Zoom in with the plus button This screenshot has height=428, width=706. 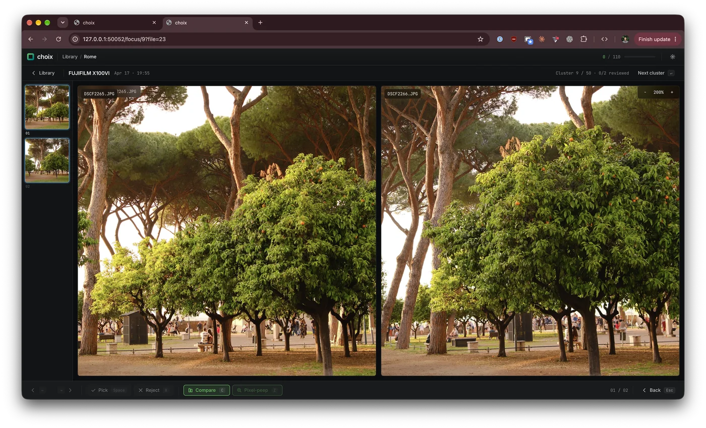click(x=672, y=93)
